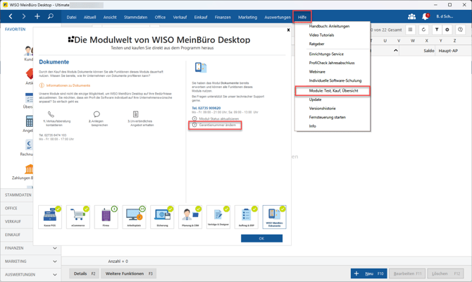Viewport: 472px width, 282px height.
Task: Click the Garantienummer ändern link
Action: (x=217, y=125)
